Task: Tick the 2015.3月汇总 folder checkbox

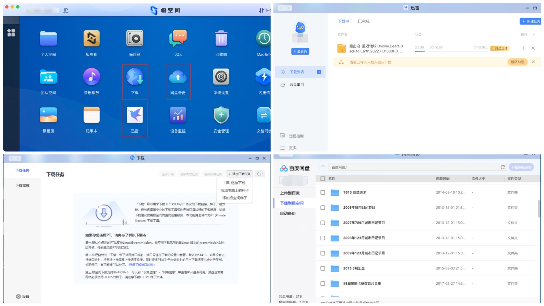Action: click(x=323, y=268)
